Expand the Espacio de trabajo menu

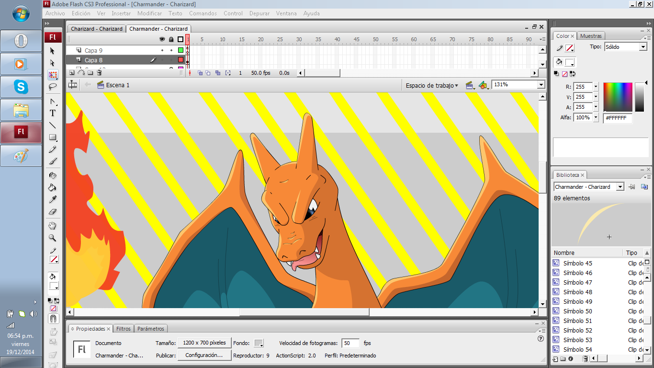(x=432, y=86)
